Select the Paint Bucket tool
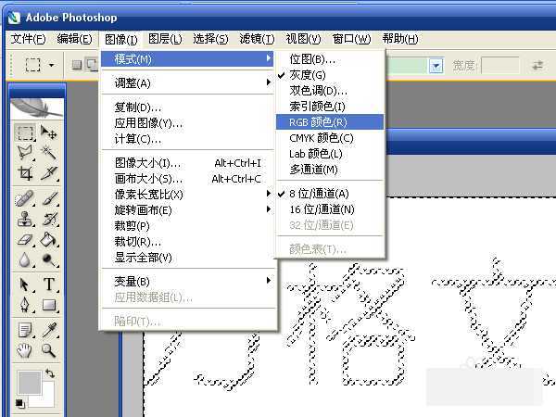556x417 pixels. 48,240
